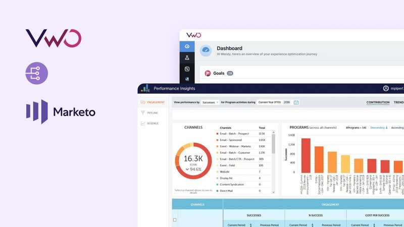Switch to the CONTRIBUTION tab
This screenshot has width=404, height=227.
[x=378, y=102]
